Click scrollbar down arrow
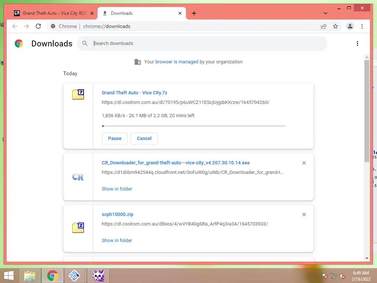The height and width of the screenshot is (283, 377). 367,258
